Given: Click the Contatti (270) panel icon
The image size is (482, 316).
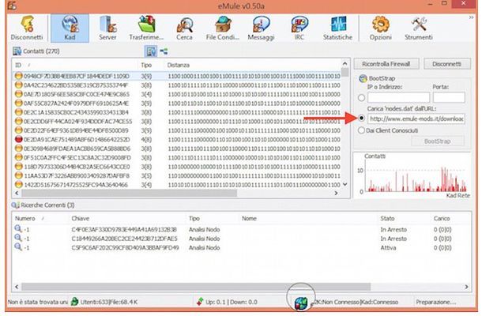Looking at the screenshot, I should click(17, 51).
